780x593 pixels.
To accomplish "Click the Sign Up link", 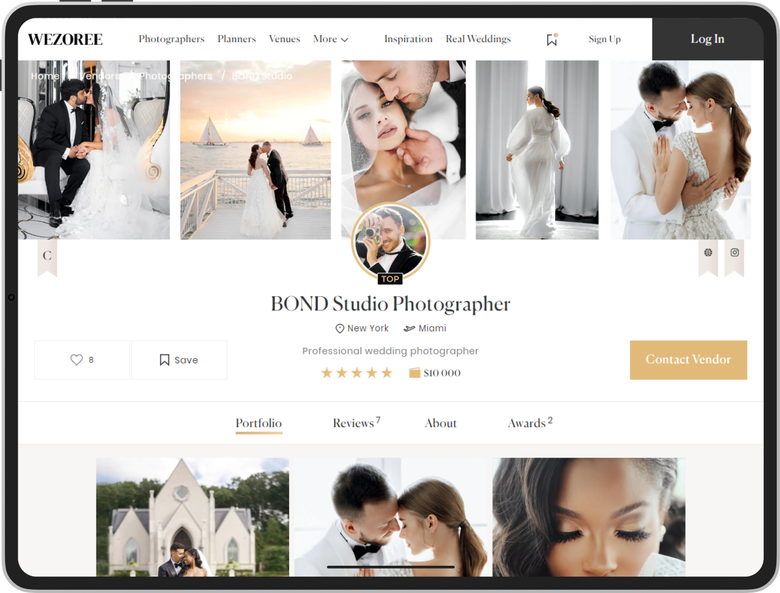I will [x=604, y=39].
